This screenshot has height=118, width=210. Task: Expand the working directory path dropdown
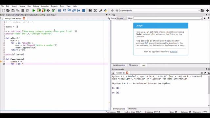[x=199, y=10]
